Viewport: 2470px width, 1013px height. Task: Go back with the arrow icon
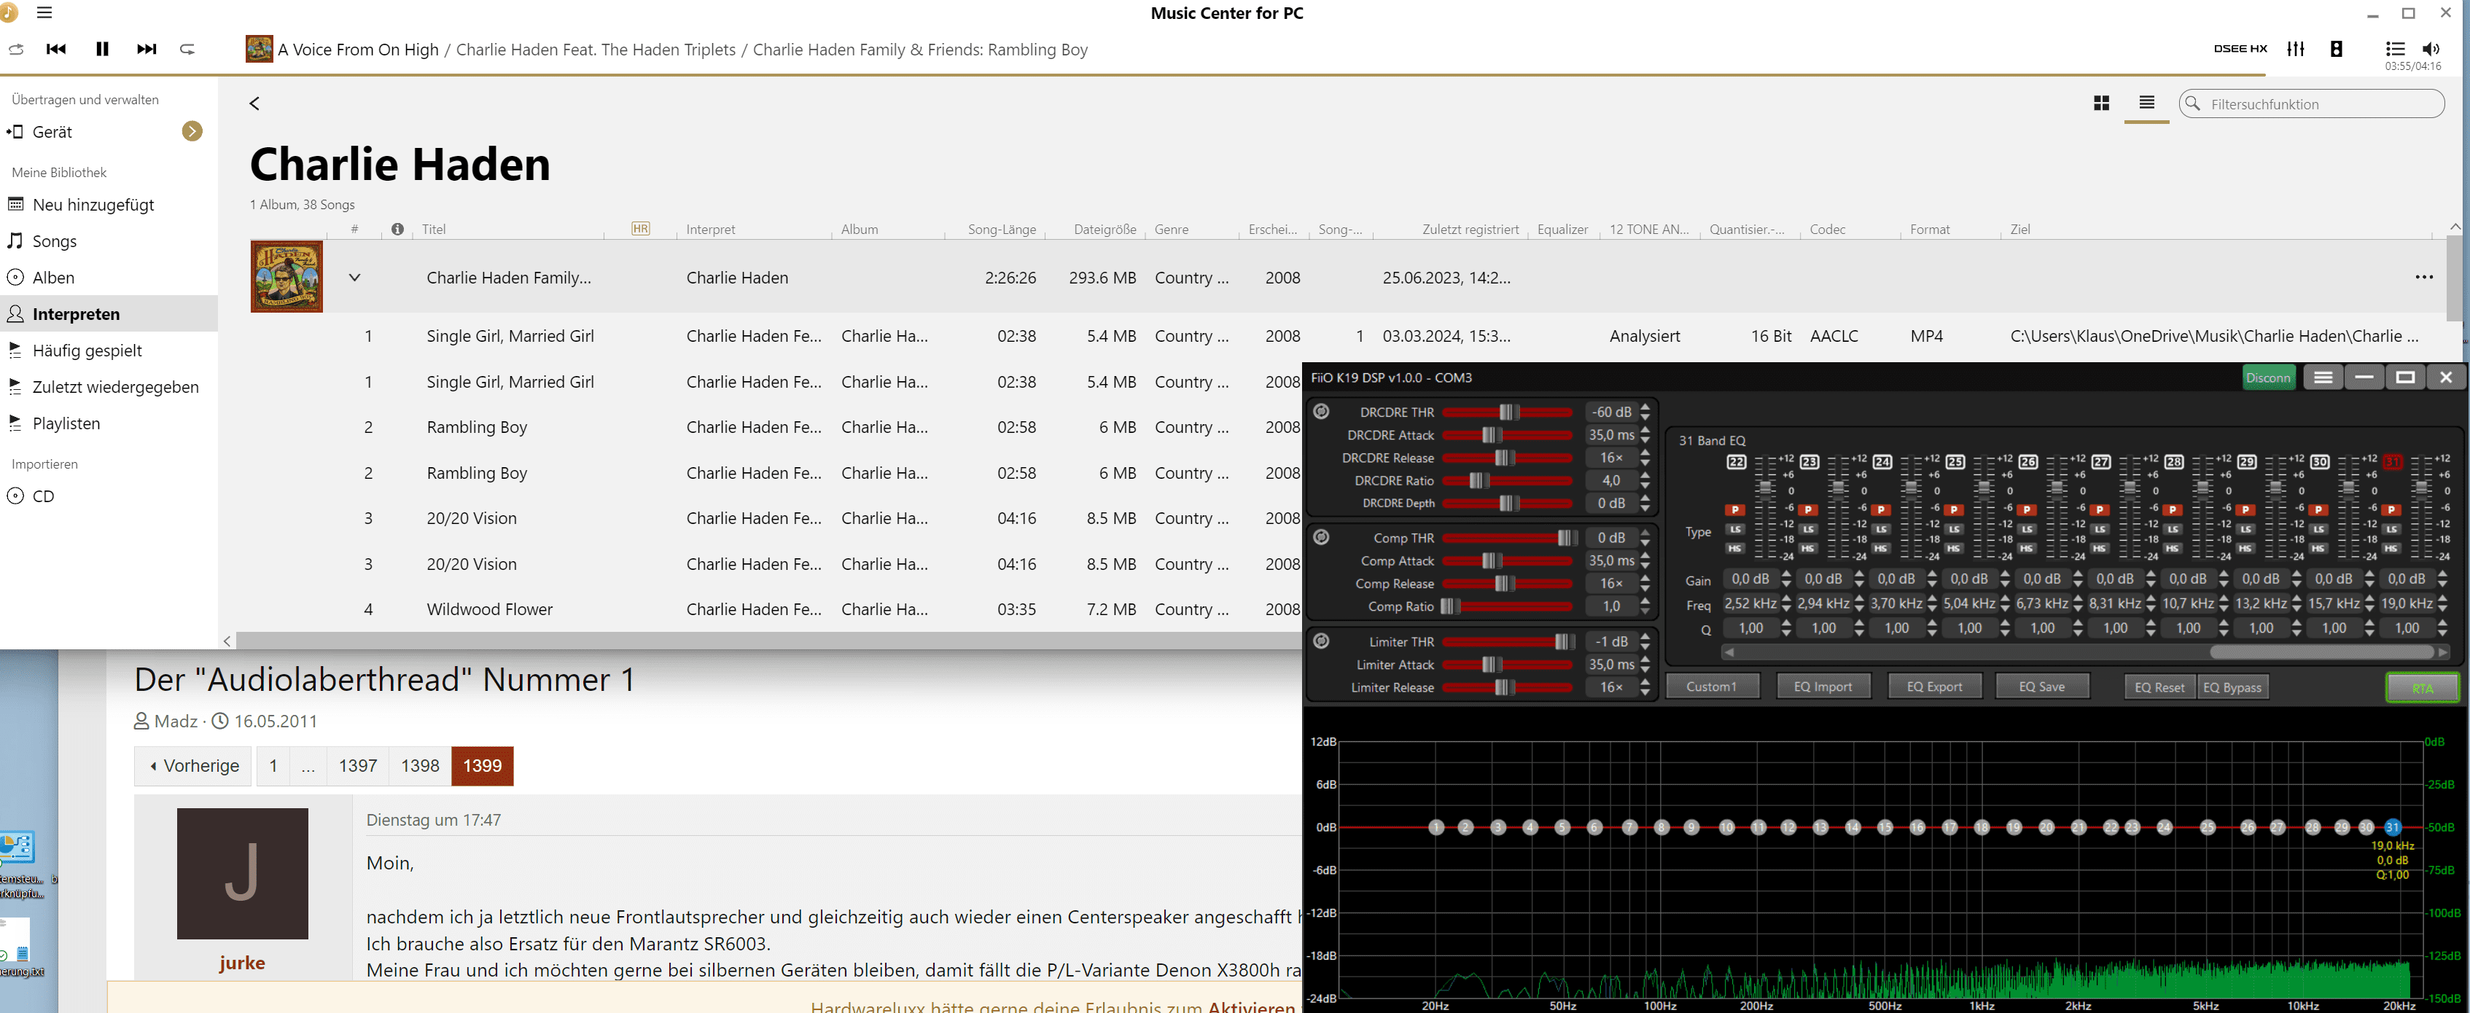coord(254,103)
